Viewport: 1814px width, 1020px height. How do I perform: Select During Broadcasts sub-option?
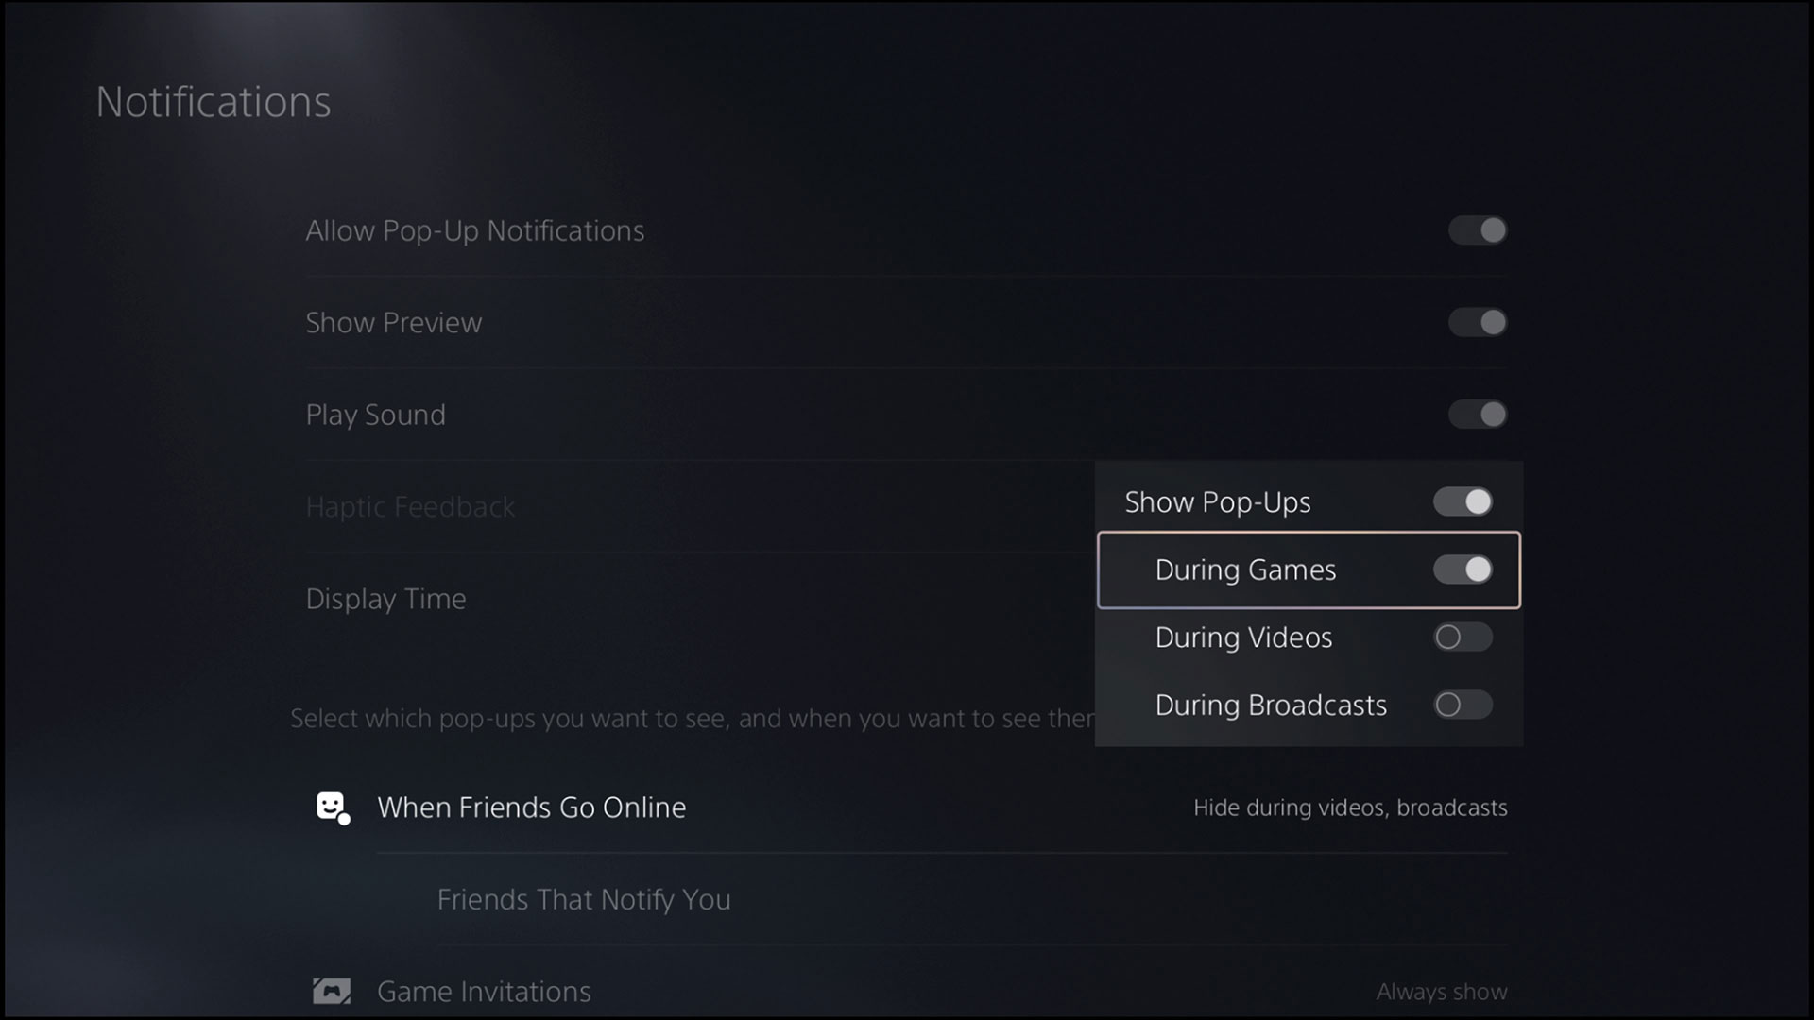[1309, 704]
